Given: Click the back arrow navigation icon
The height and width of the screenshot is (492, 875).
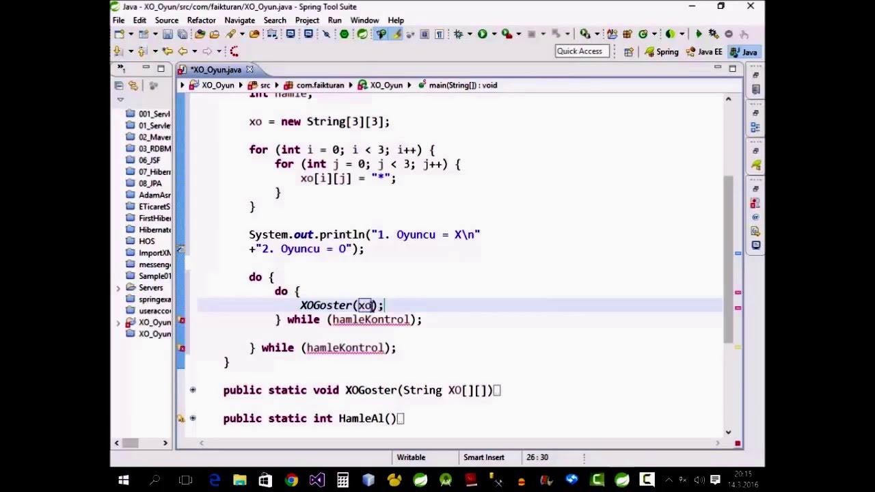Looking at the screenshot, I should point(183,51).
